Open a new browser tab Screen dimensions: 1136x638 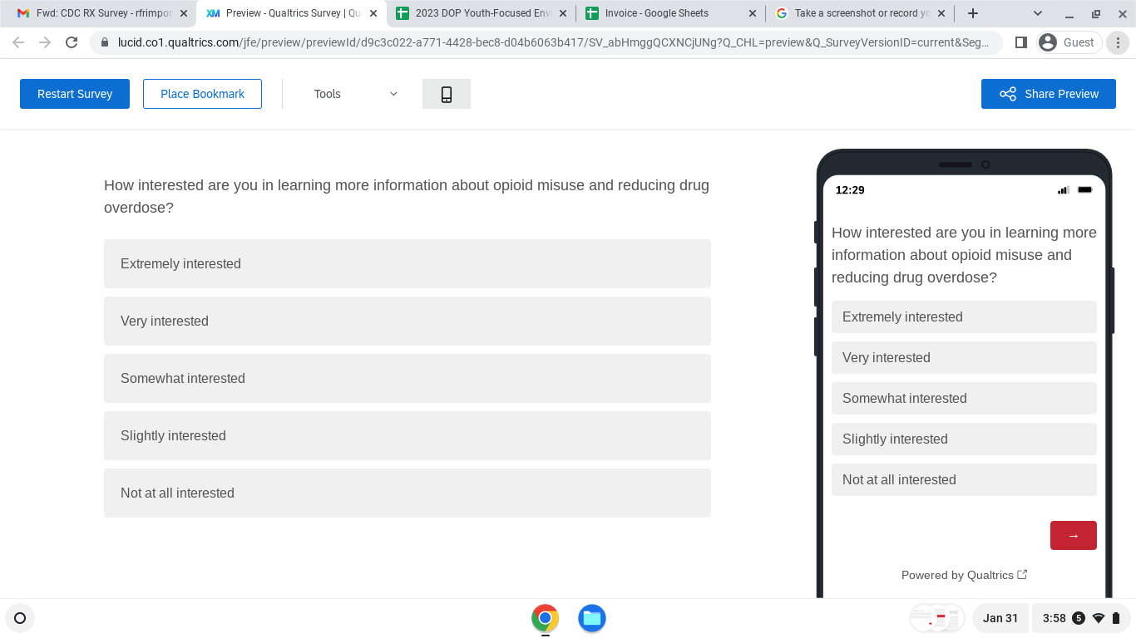coord(973,13)
